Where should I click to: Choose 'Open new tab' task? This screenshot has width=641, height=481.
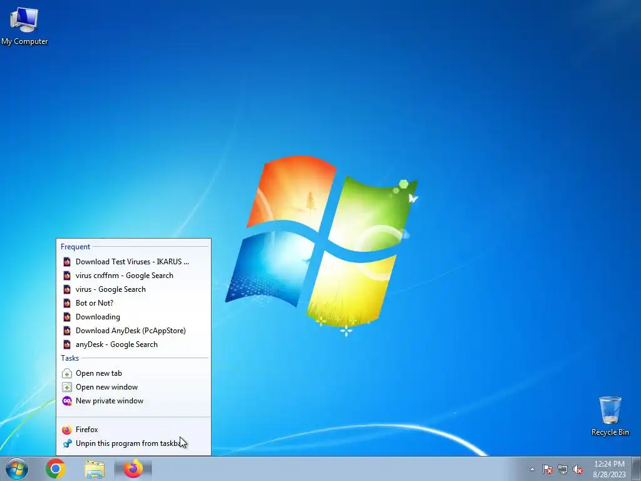pyautogui.click(x=134, y=373)
